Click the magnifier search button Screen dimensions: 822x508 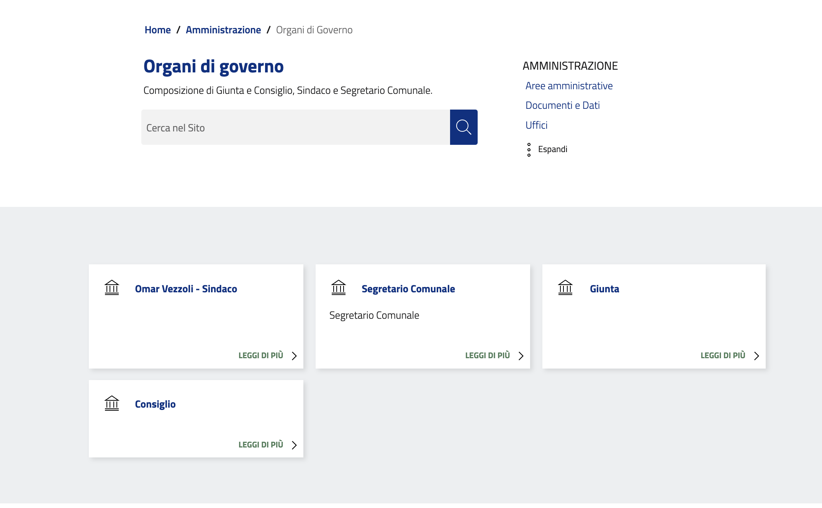click(x=463, y=127)
